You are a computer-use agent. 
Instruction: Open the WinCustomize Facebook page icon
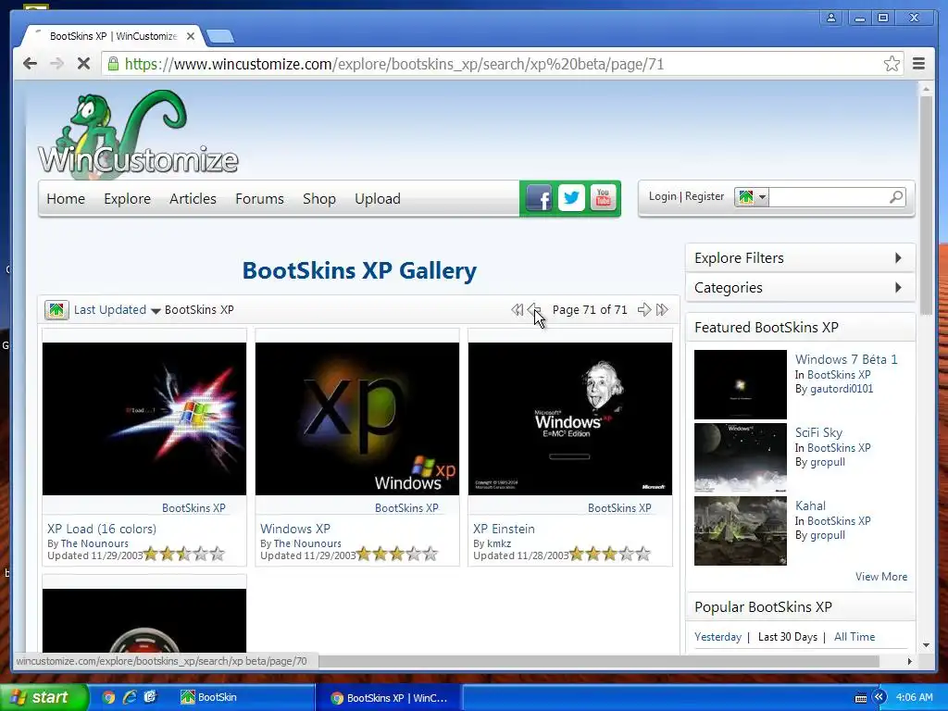click(539, 198)
